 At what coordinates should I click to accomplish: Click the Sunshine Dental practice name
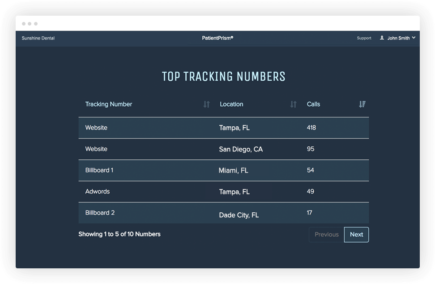click(38, 38)
